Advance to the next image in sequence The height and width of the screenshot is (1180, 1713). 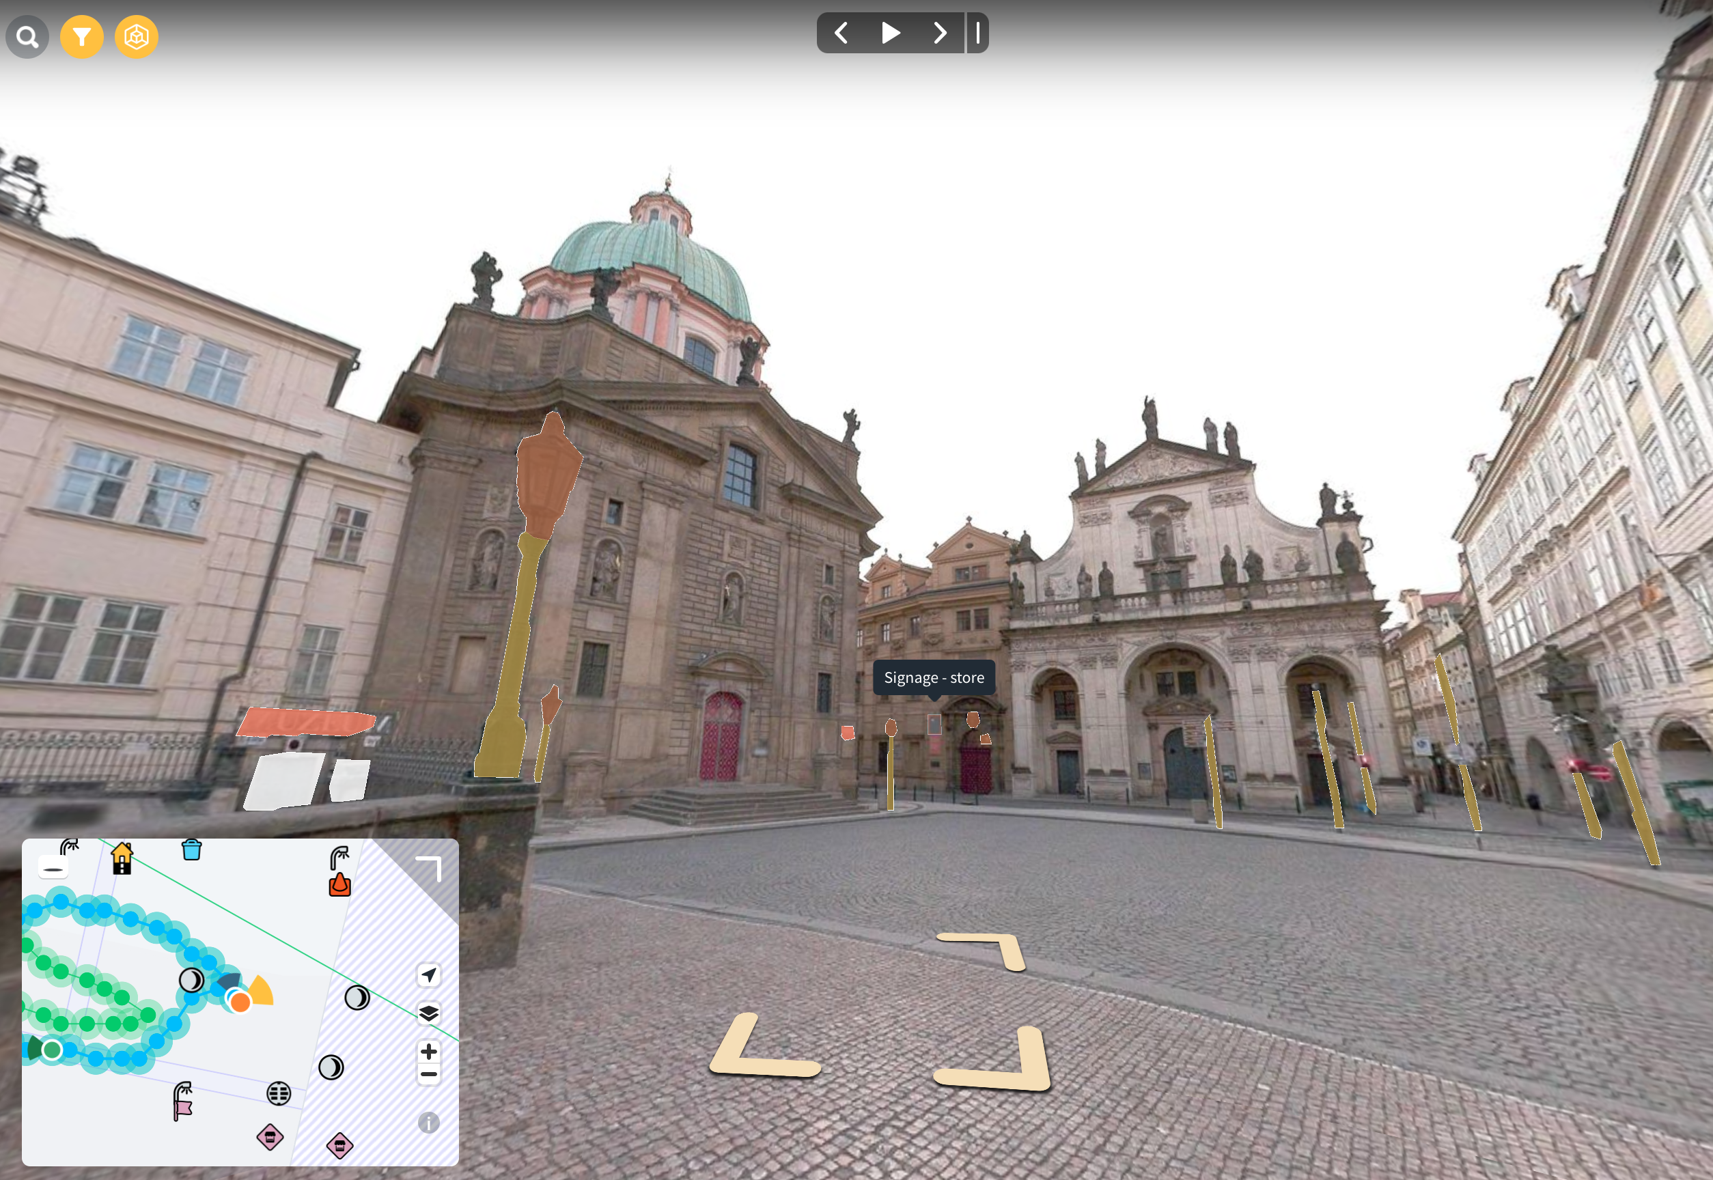[940, 33]
